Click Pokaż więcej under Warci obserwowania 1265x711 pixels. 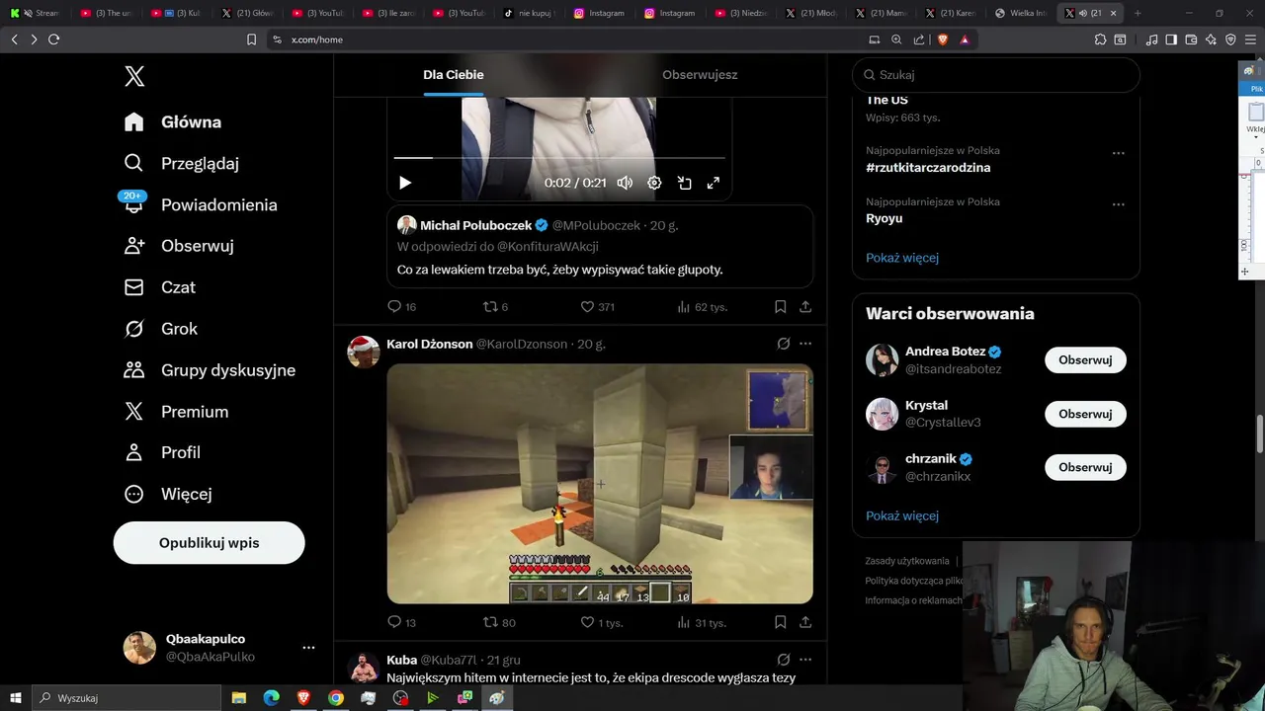coord(902,515)
